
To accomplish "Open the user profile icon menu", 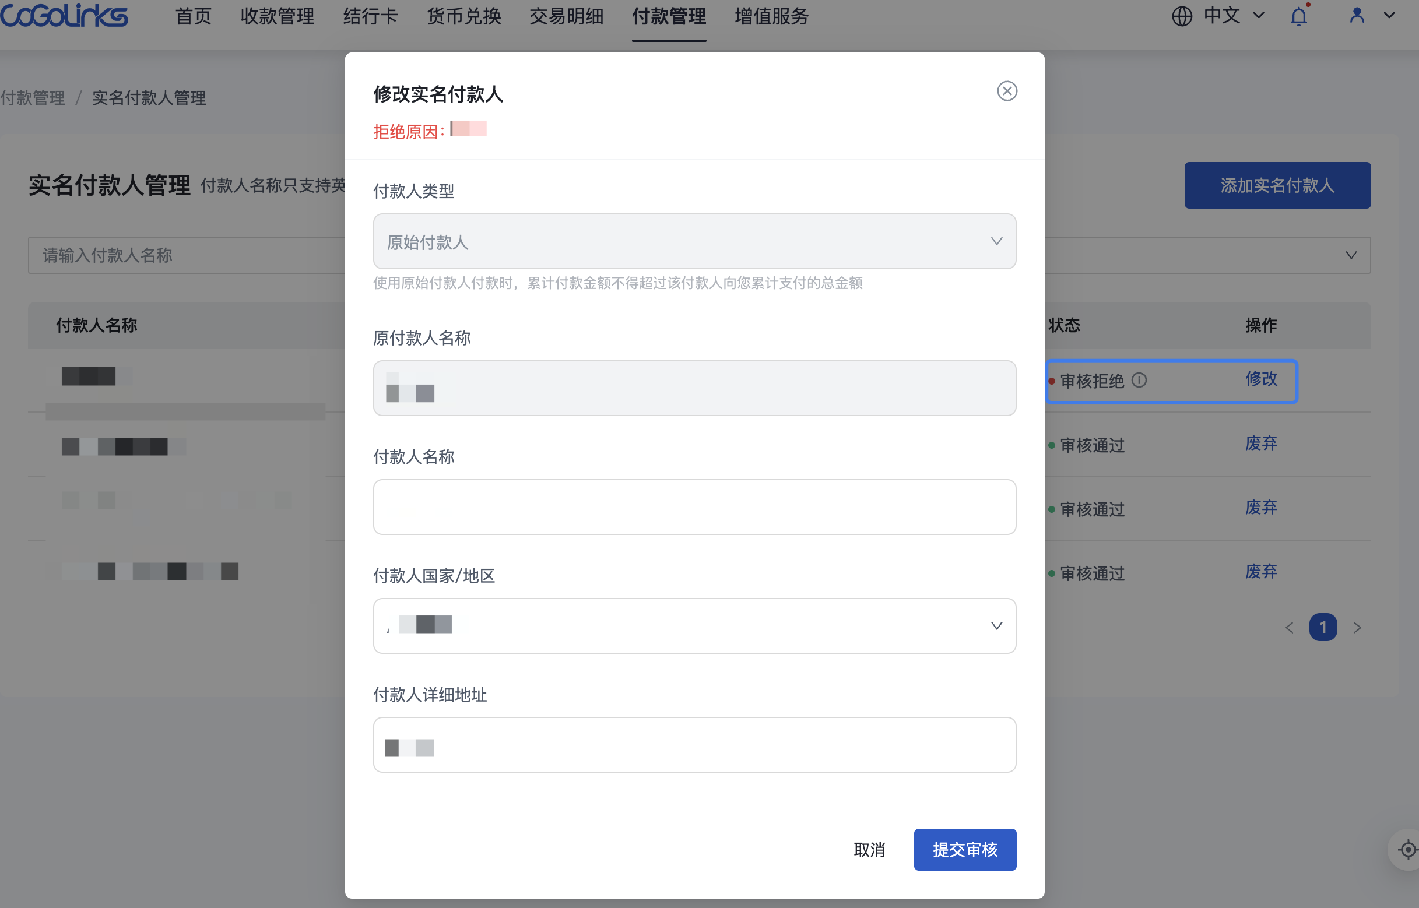I will (x=1357, y=16).
